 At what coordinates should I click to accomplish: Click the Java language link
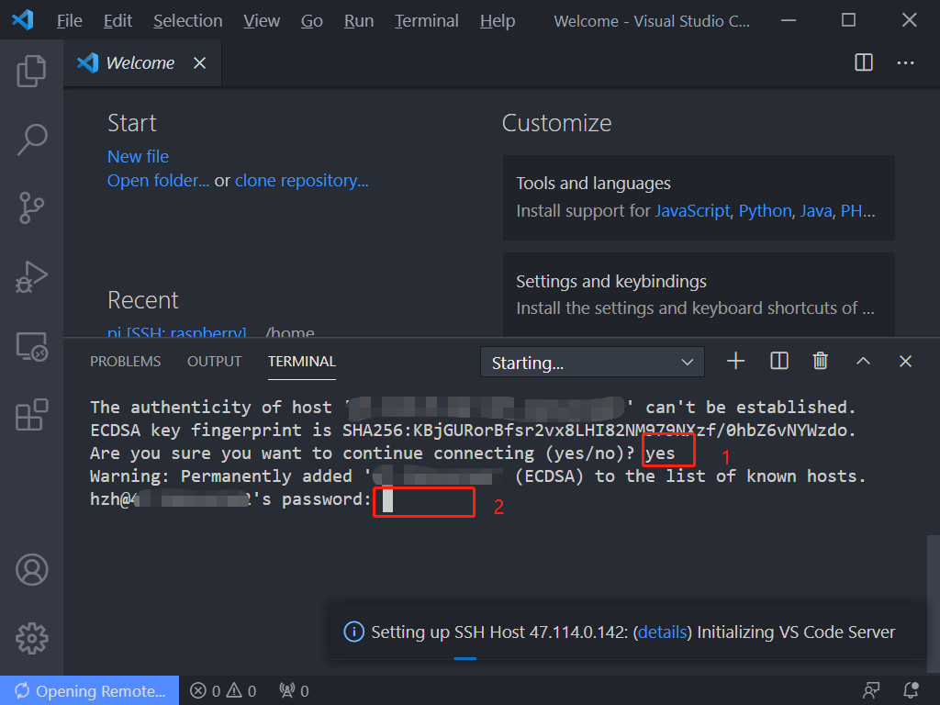click(816, 211)
